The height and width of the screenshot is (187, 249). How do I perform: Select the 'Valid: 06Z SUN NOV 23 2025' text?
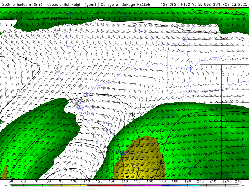pyautogui.click(x=219, y=4)
